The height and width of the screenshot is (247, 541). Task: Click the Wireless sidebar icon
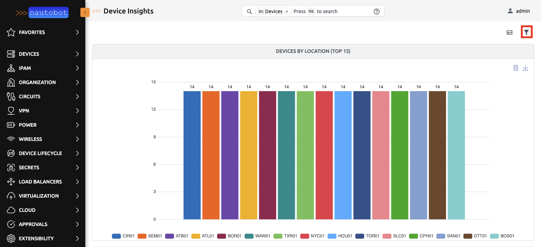(10, 139)
